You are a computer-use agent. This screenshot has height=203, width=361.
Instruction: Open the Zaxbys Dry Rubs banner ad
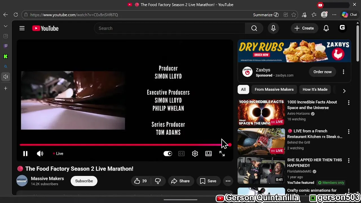point(294,51)
